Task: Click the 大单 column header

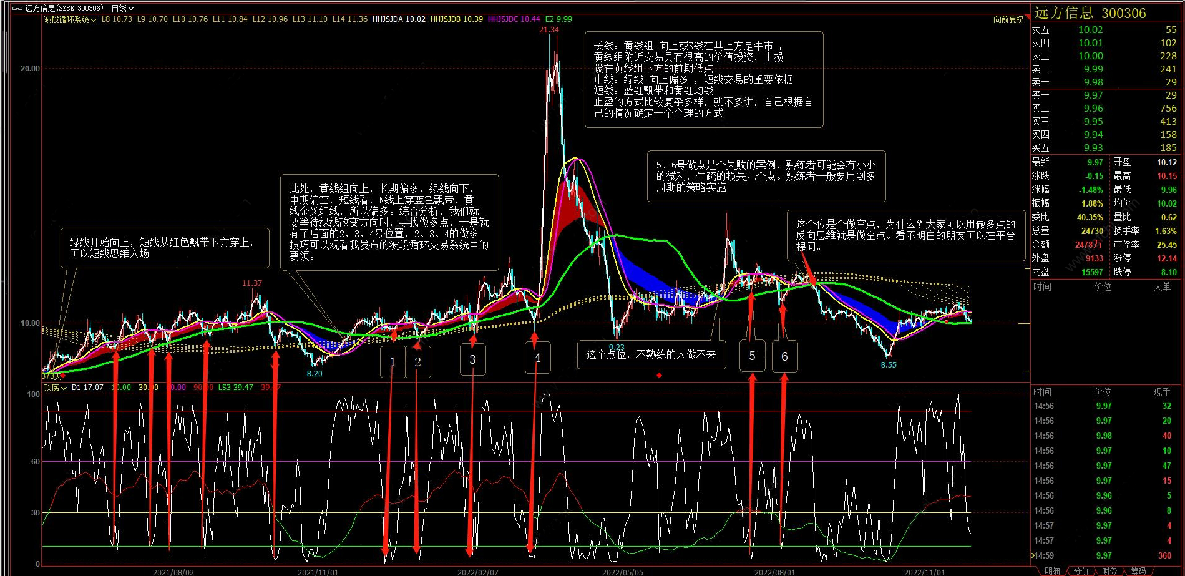Action: click(x=1161, y=286)
